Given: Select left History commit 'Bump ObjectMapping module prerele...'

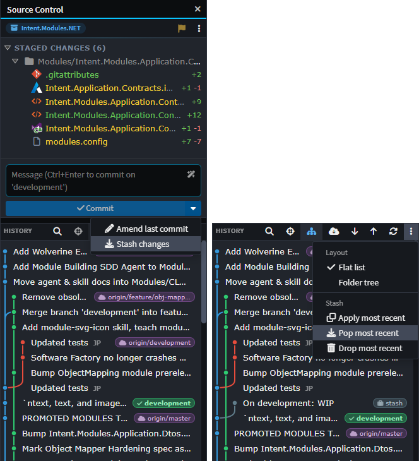Looking at the screenshot, I should 111,373.
